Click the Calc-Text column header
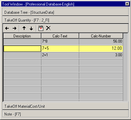The height and width of the screenshot is (120, 131). (60, 36)
